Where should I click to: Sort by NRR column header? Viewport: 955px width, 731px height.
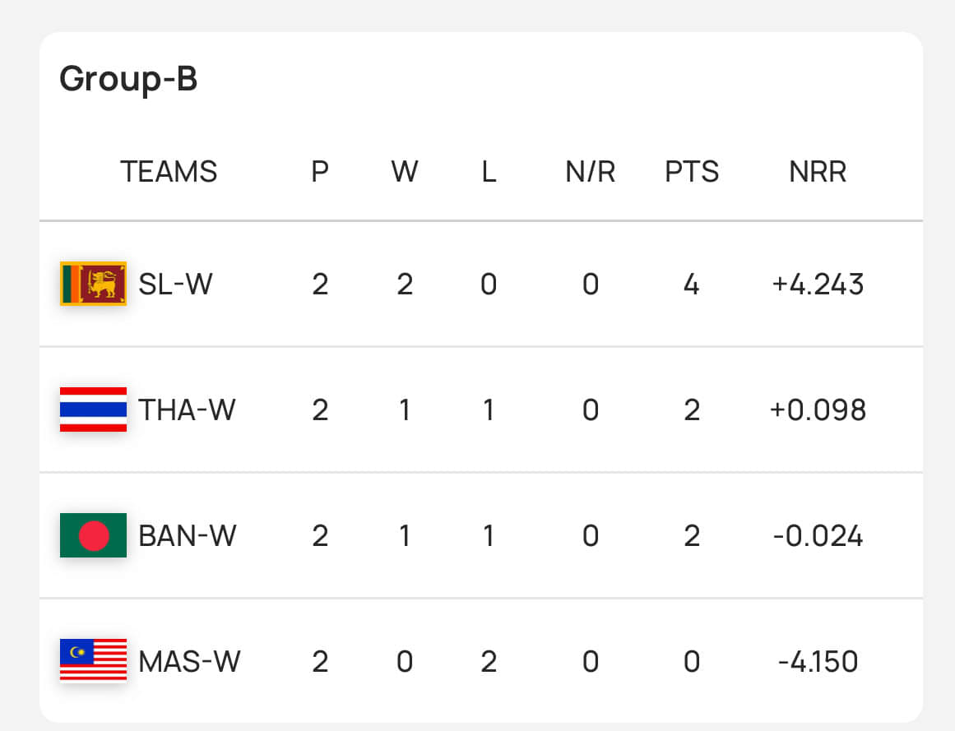pyautogui.click(x=818, y=172)
